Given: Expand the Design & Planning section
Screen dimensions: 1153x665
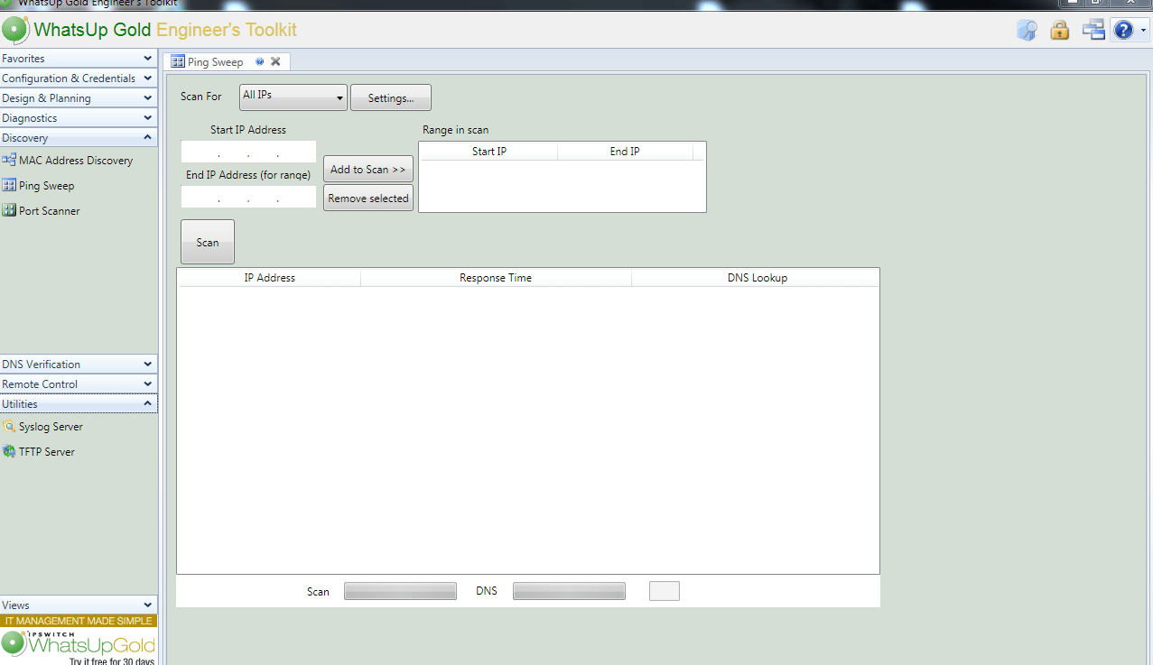Looking at the screenshot, I should pos(79,98).
